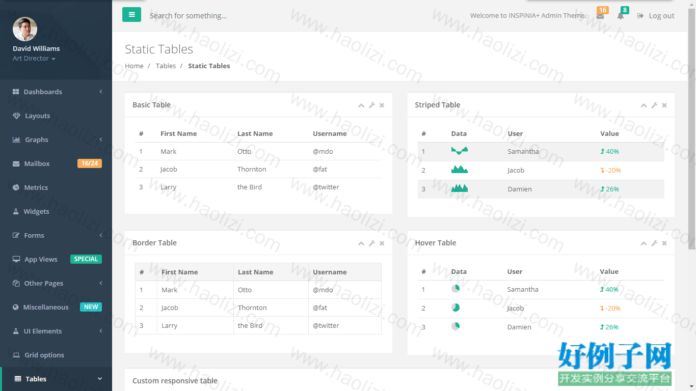Open the notification bell with badge 8
The width and height of the screenshot is (696, 391).
[621, 16]
